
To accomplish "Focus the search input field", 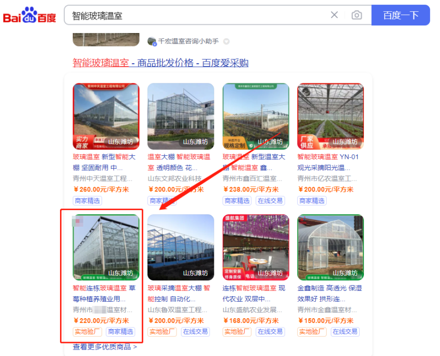I will (x=196, y=15).
